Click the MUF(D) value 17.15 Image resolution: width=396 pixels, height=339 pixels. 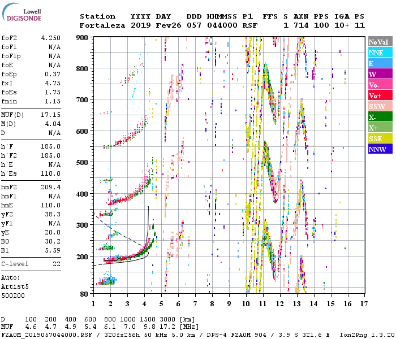[51, 115]
